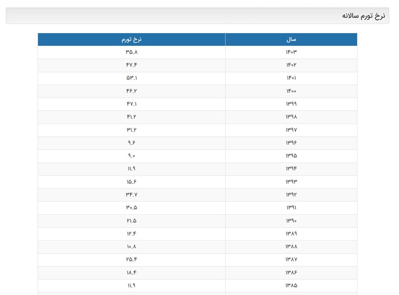Click the 'نرخ تورم سالانه' panel heading
The height and width of the screenshot is (295, 399).
[x=363, y=16]
